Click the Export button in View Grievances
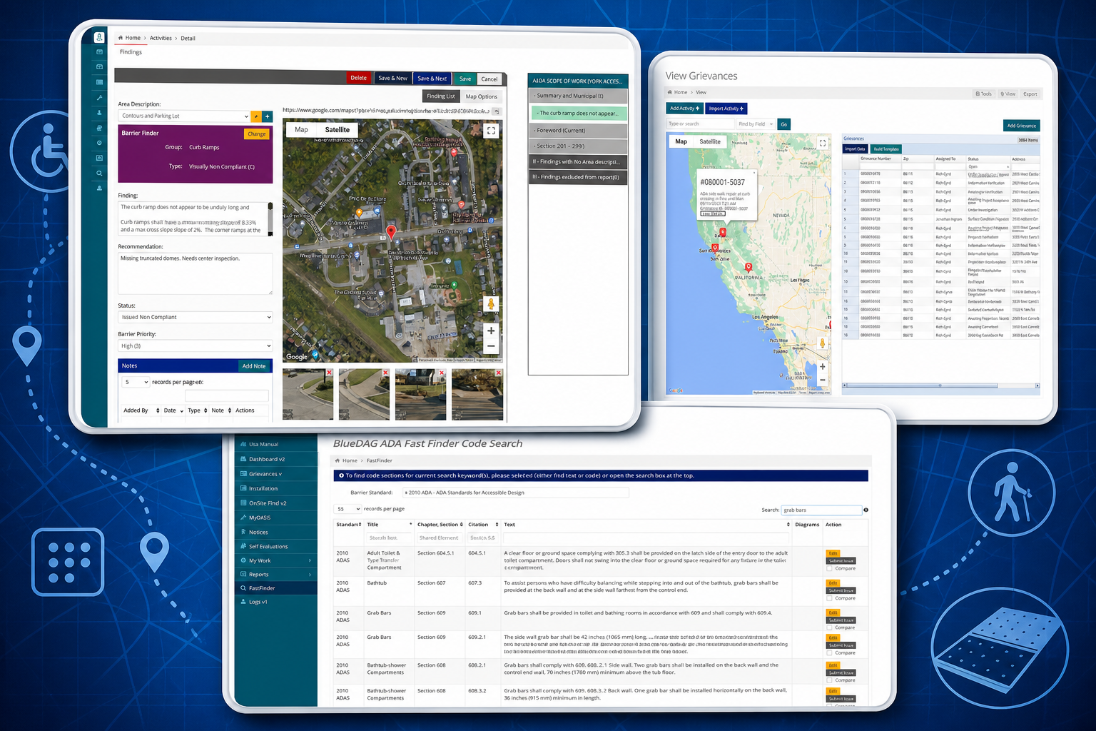 pos(1030,94)
